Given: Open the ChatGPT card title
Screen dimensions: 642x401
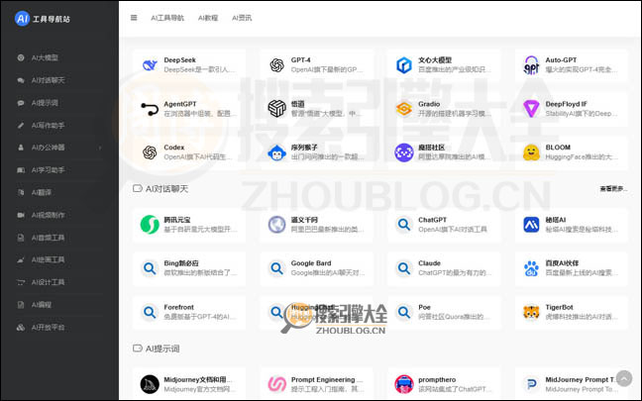Looking at the screenshot, I should click(432, 220).
